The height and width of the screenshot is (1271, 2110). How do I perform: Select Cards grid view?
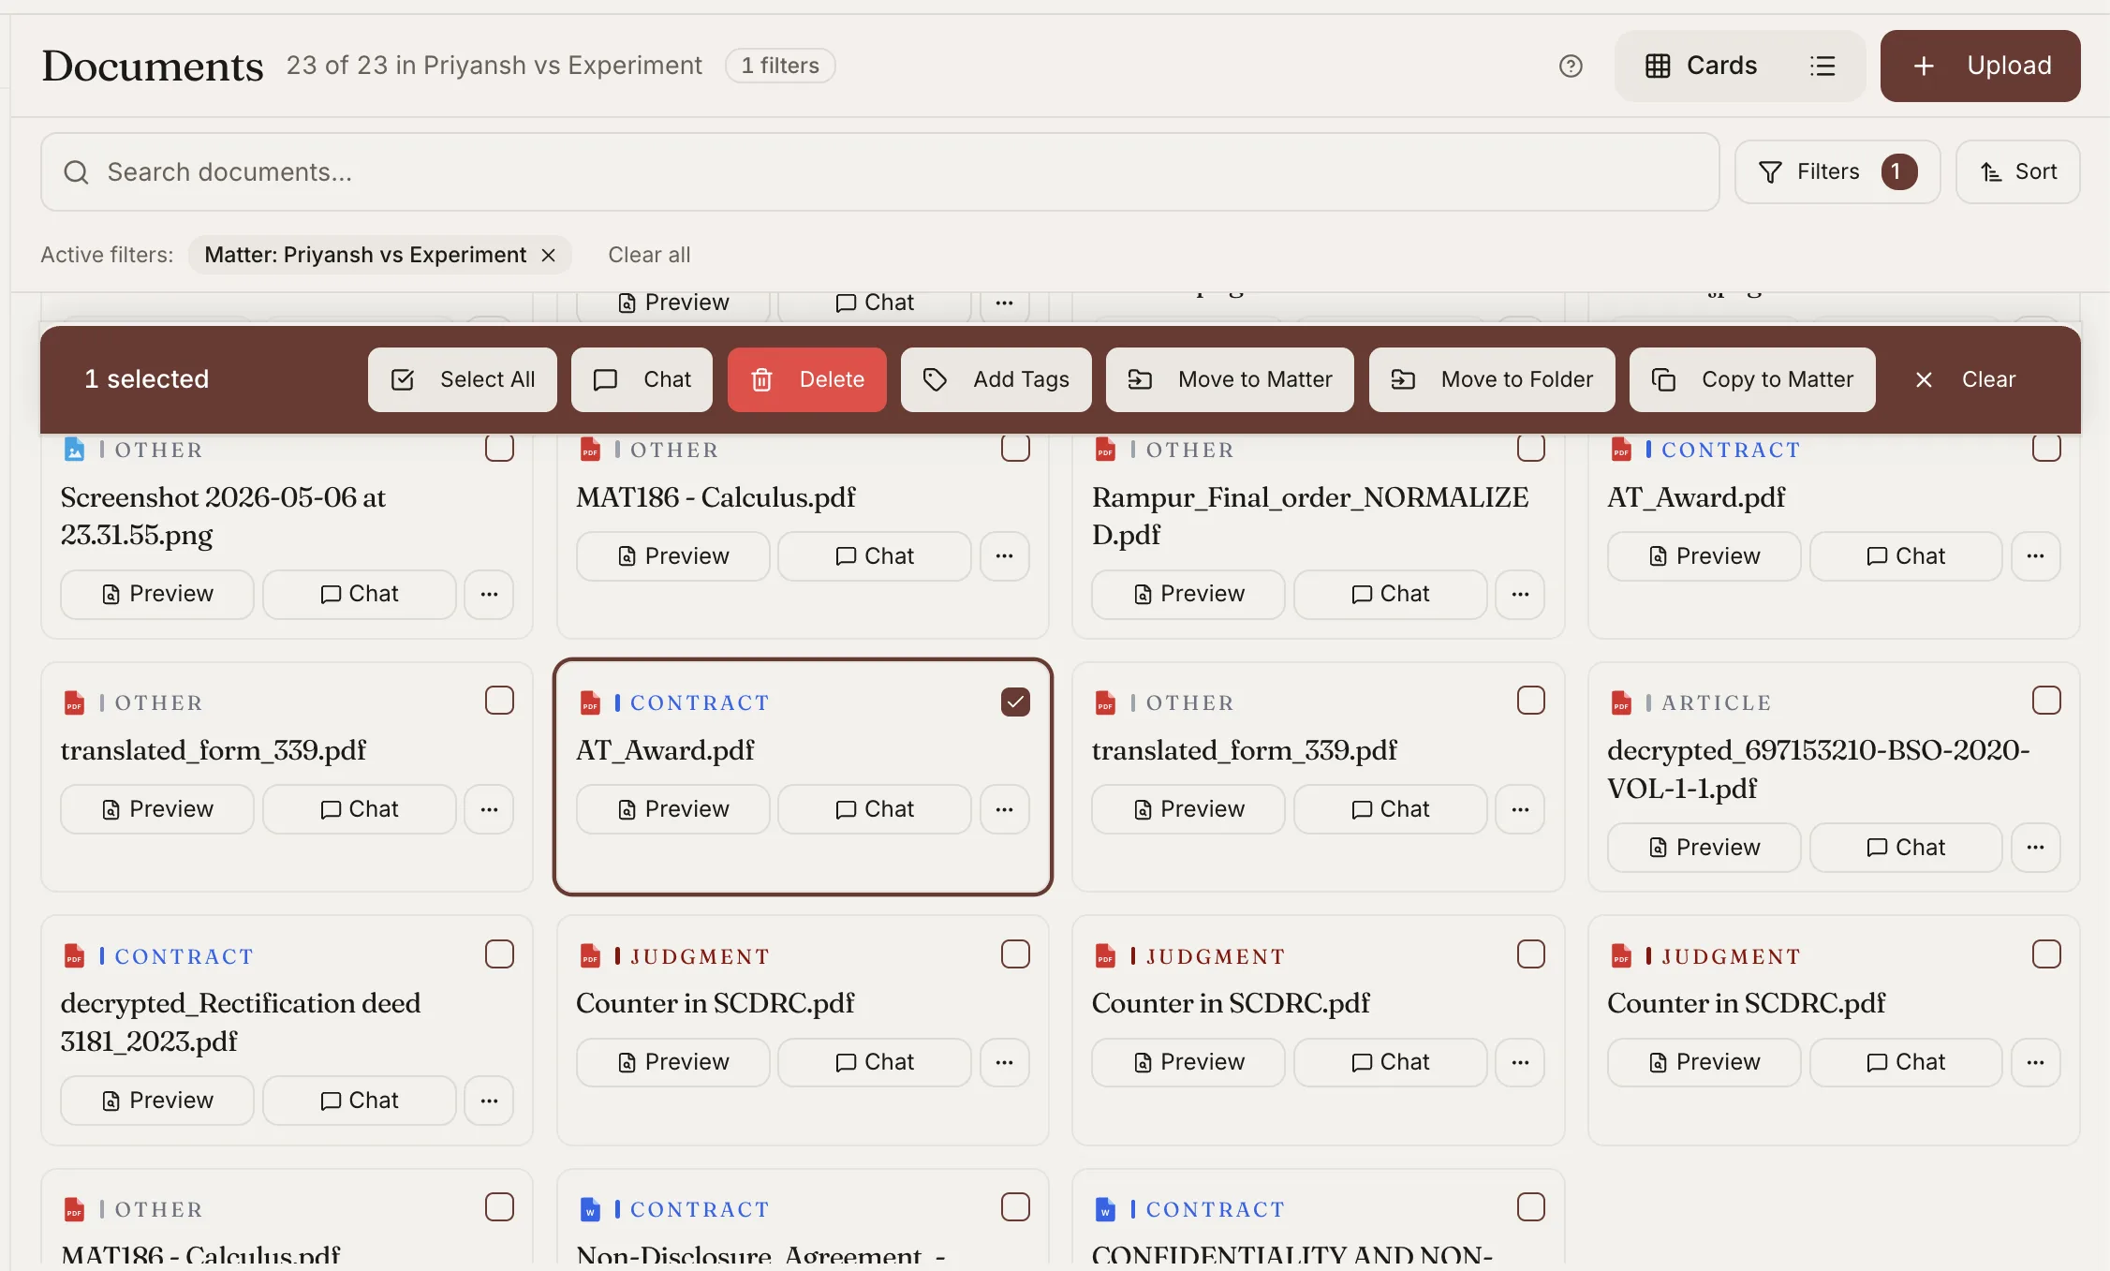pos(1702,66)
